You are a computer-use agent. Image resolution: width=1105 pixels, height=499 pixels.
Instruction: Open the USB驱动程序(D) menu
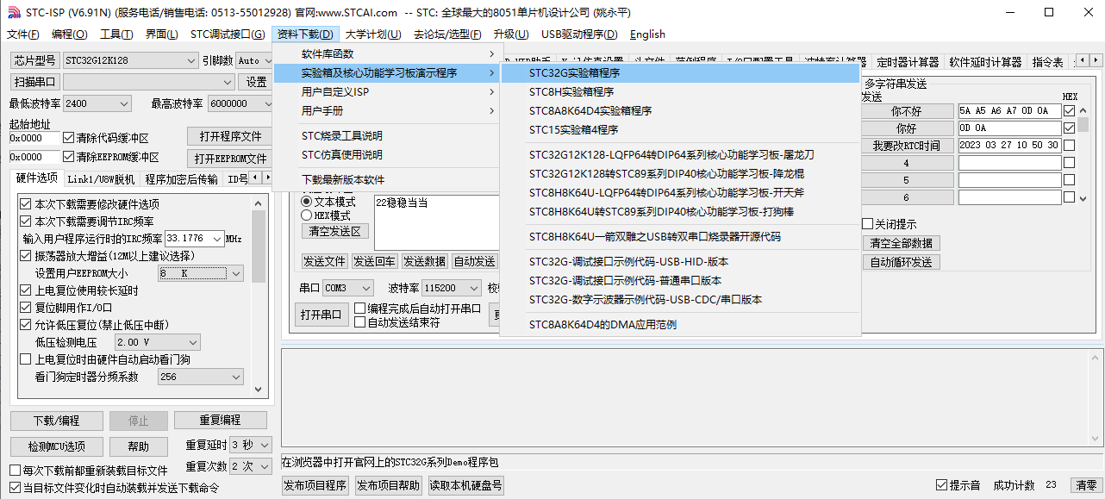click(579, 34)
